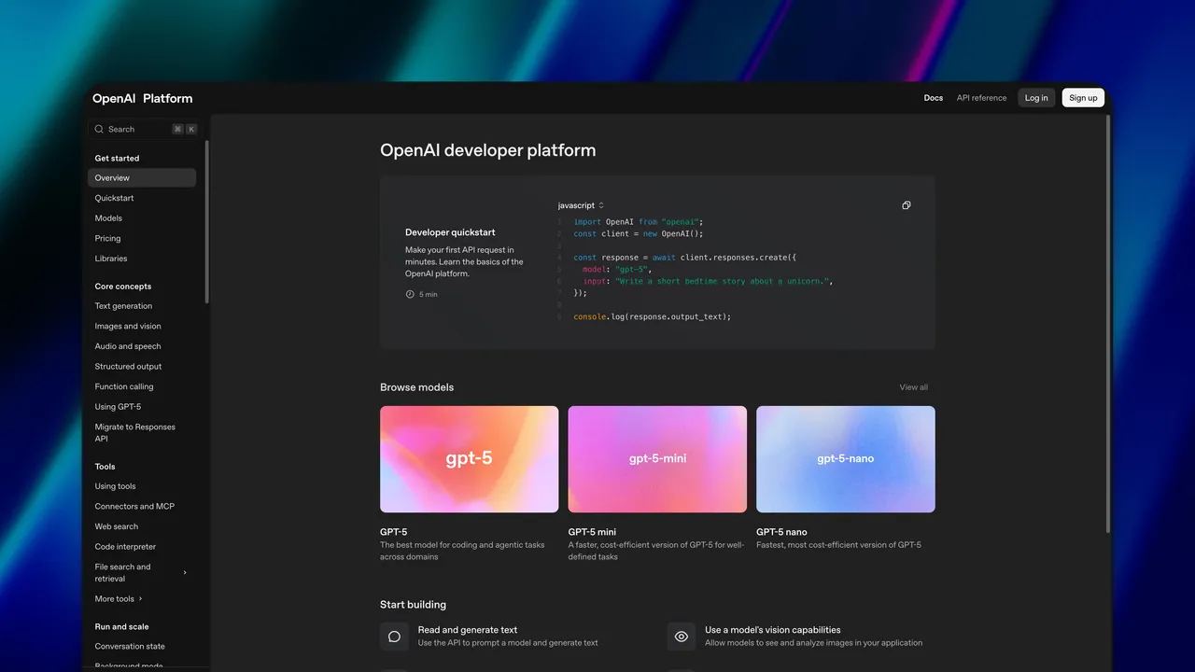Open Migrate to Responses API page
The width and height of the screenshot is (1195, 672).
[135, 432]
